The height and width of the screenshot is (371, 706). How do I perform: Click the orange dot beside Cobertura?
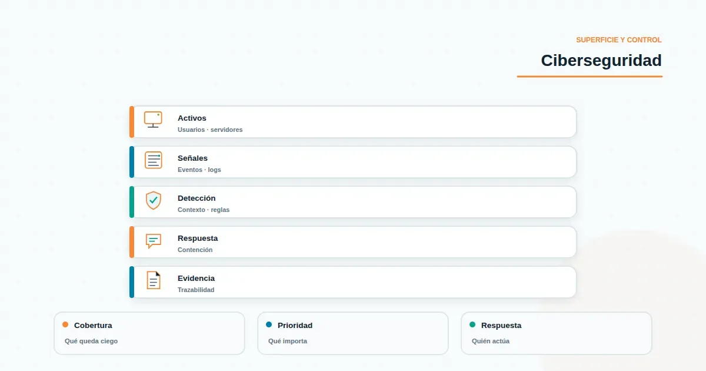tap(65, 324)
